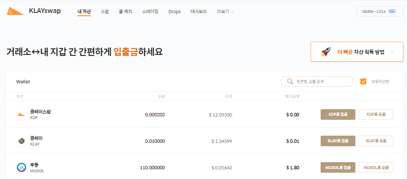Click the KLAY로 출금 button
This screenshot has height=179, width=407.
click(376, 141)
